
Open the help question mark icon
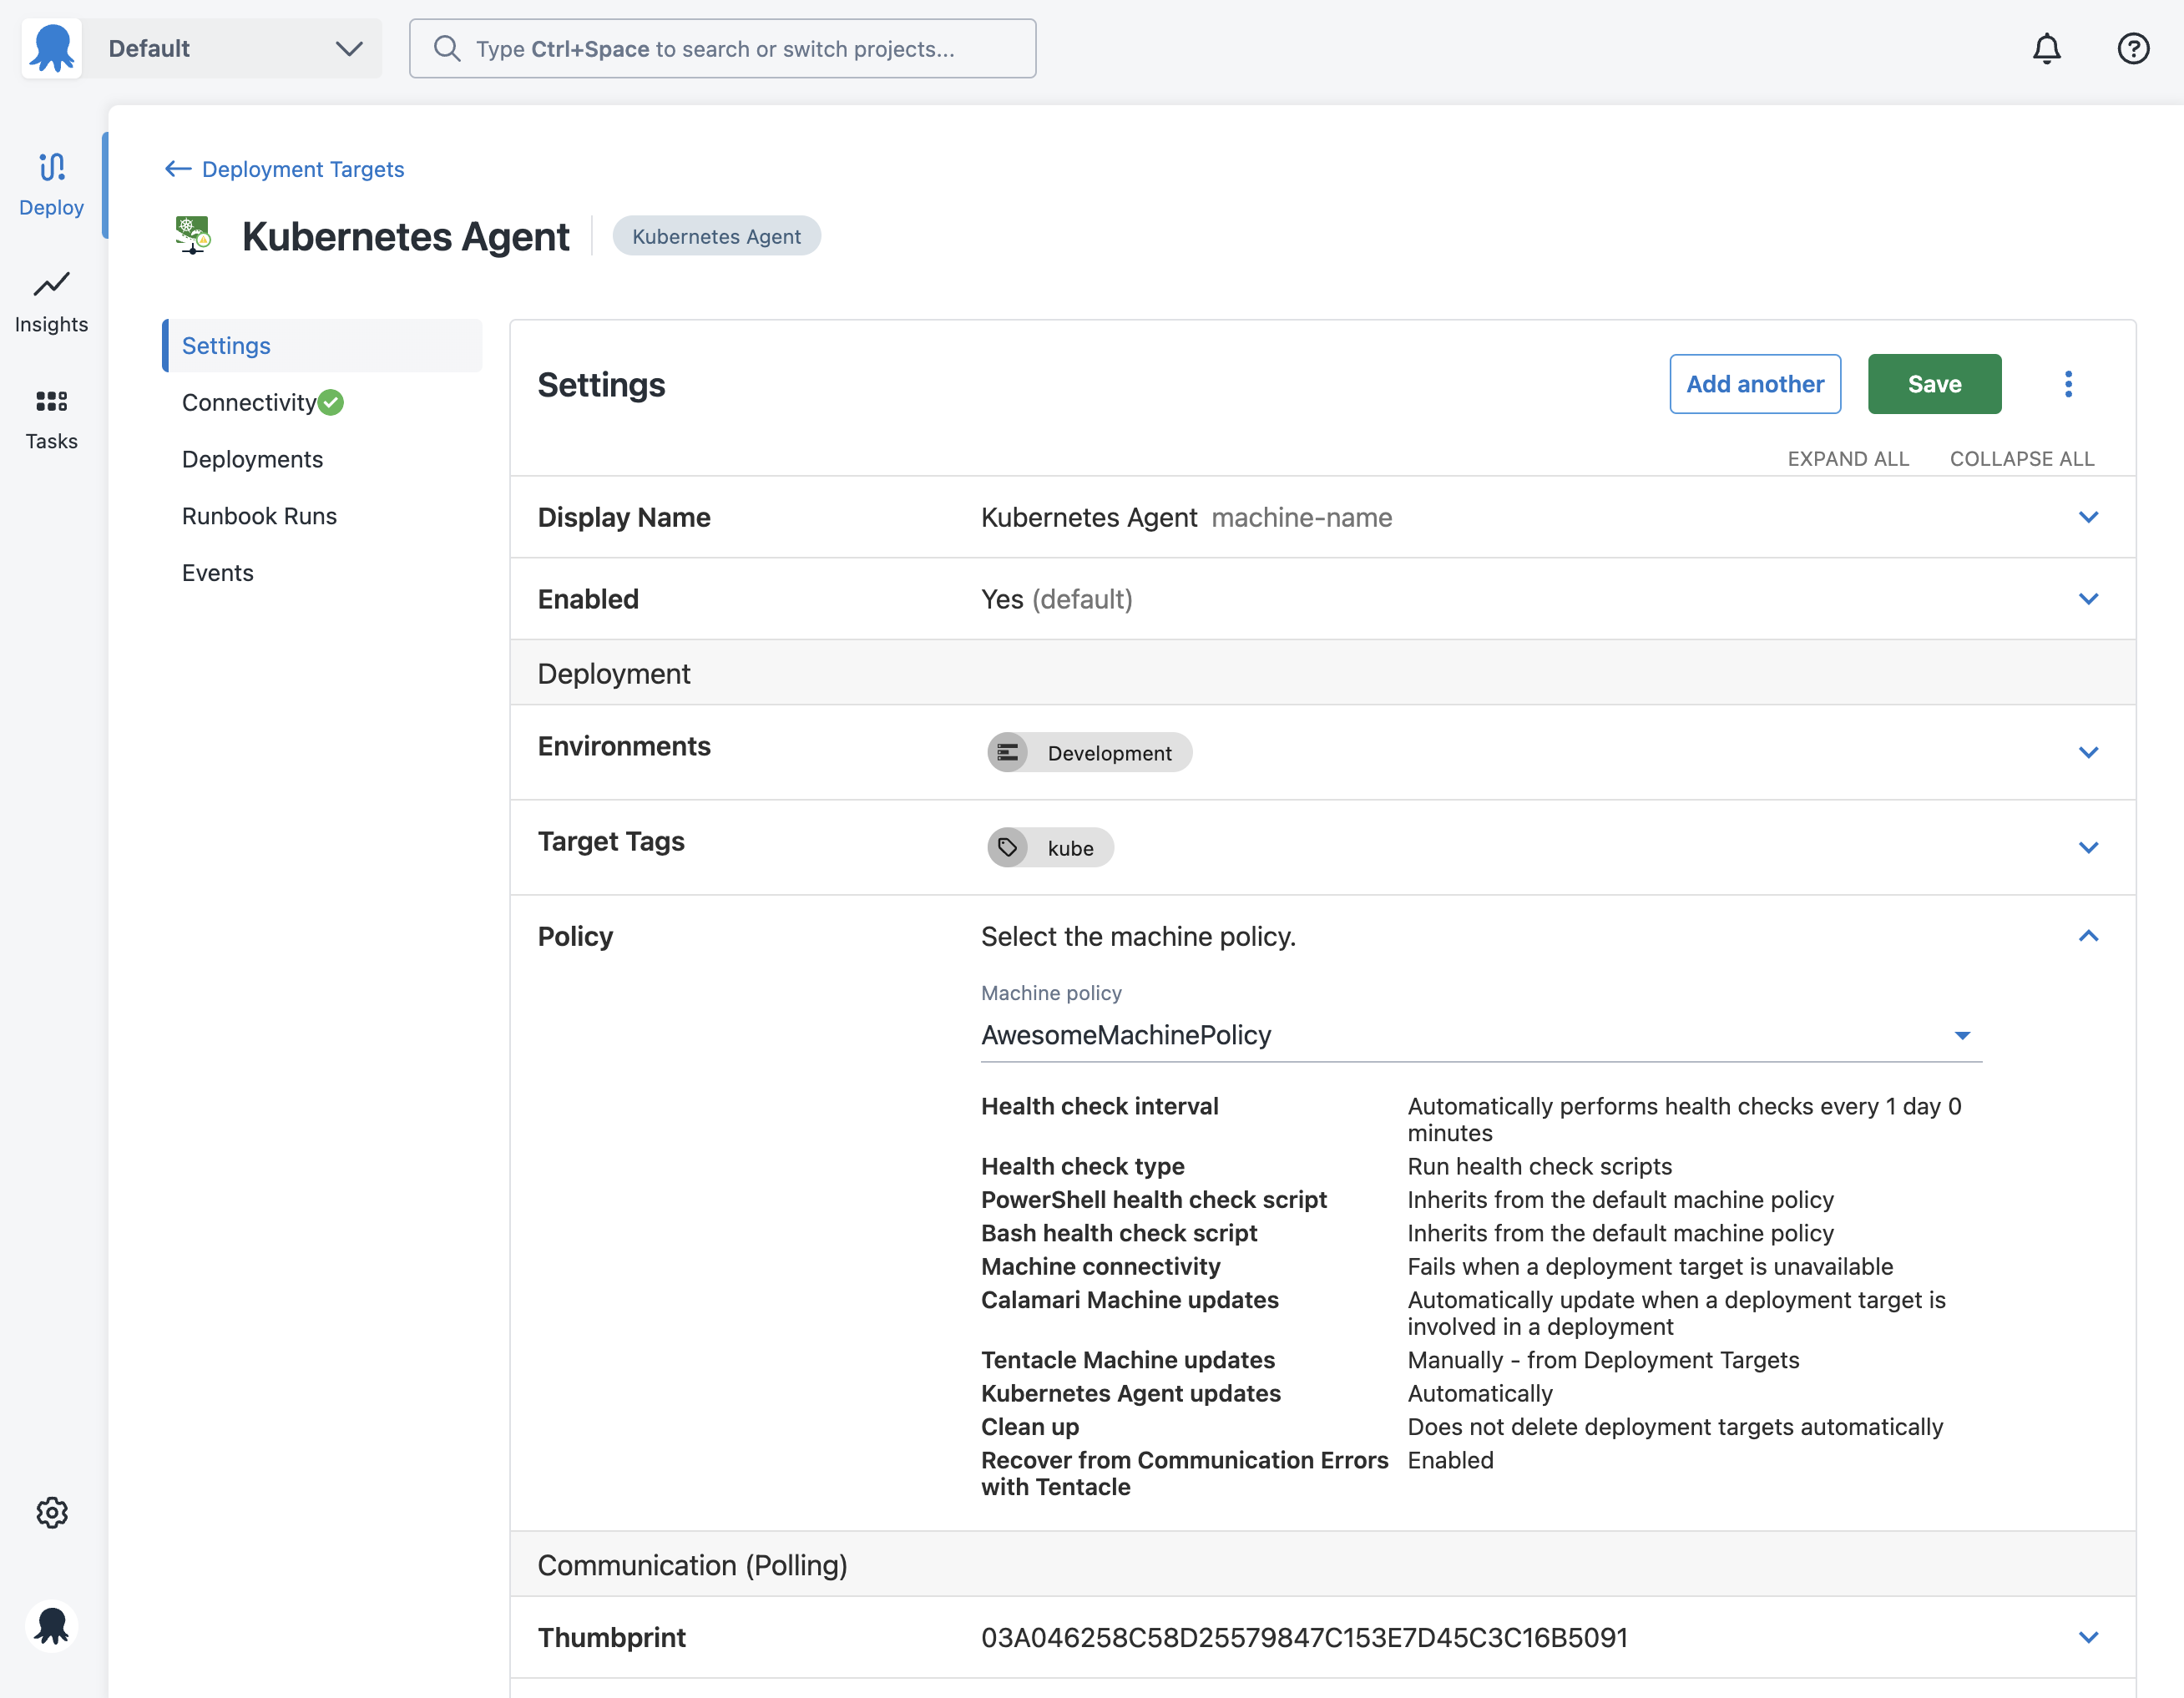[2133, 49]
